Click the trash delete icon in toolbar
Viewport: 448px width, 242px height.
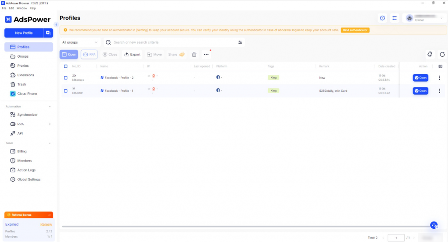[194, 55]
